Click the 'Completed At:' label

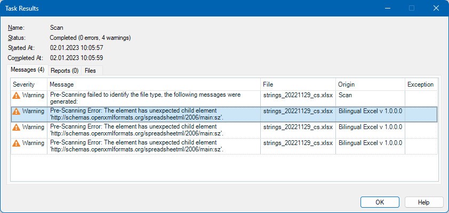pos(25,58)
